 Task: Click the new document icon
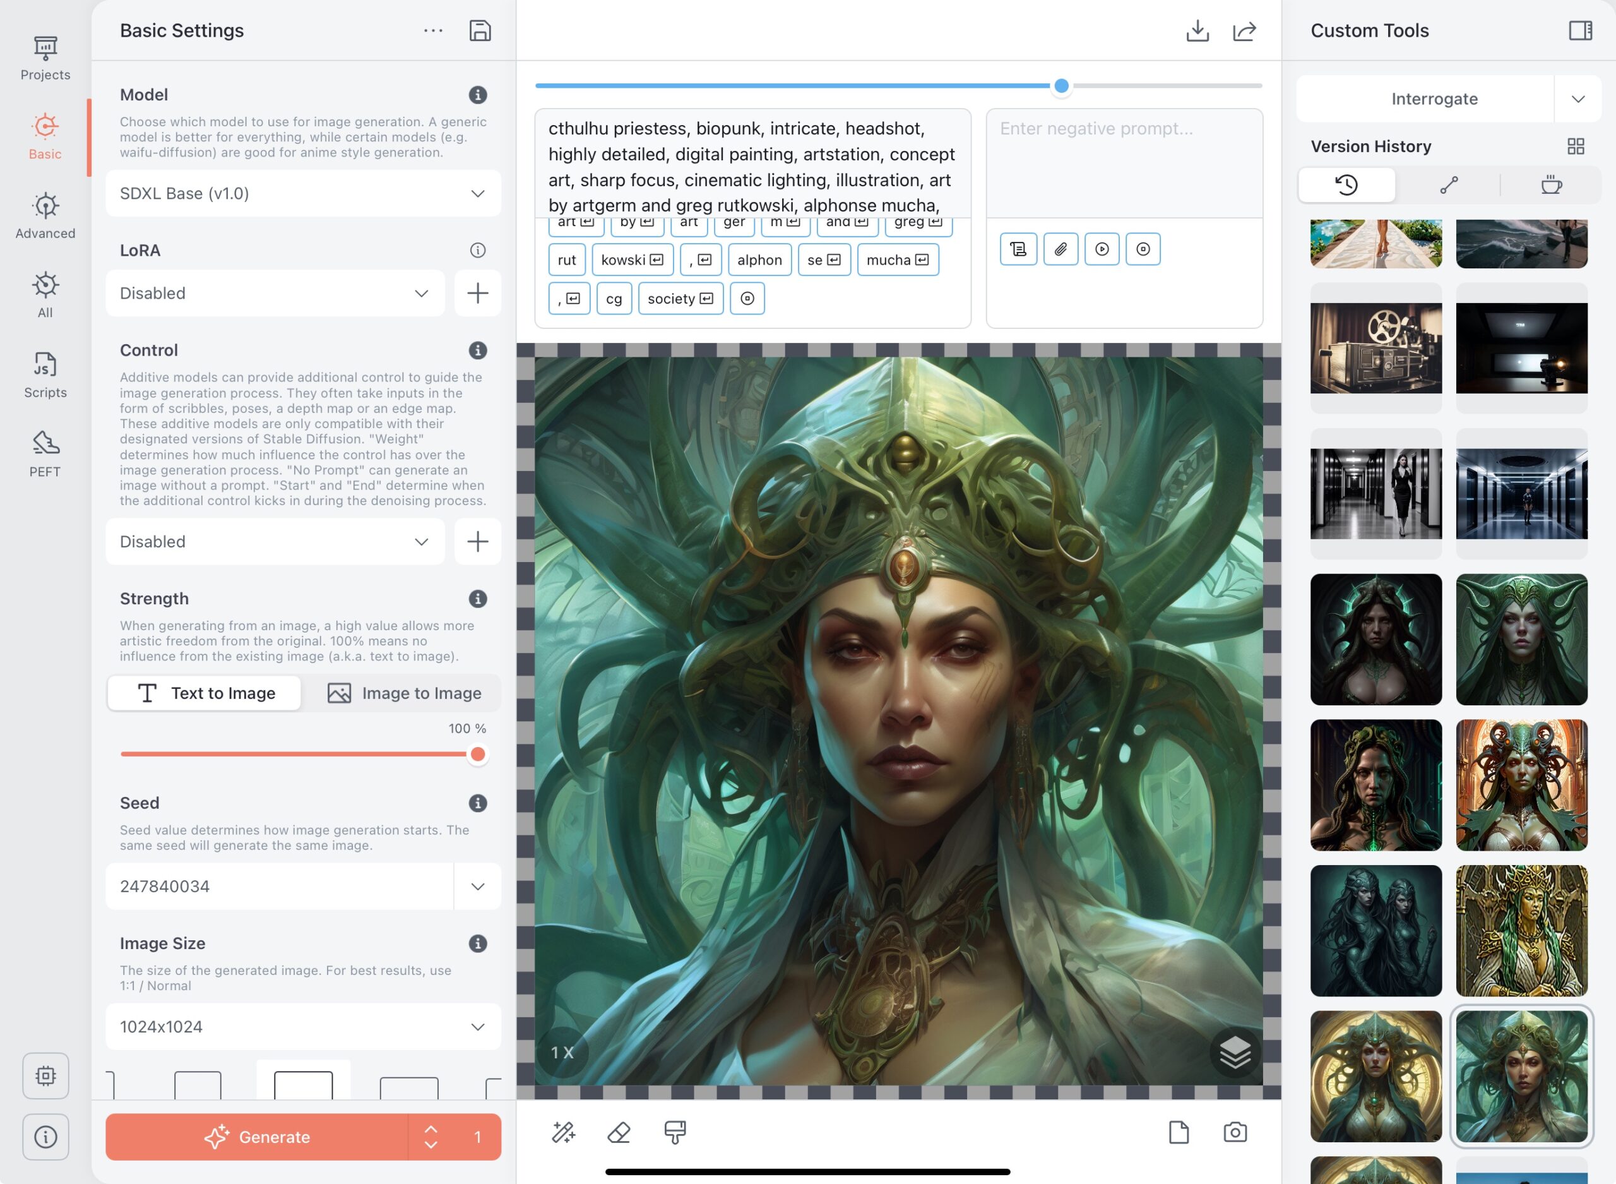coord(1179,1132)
